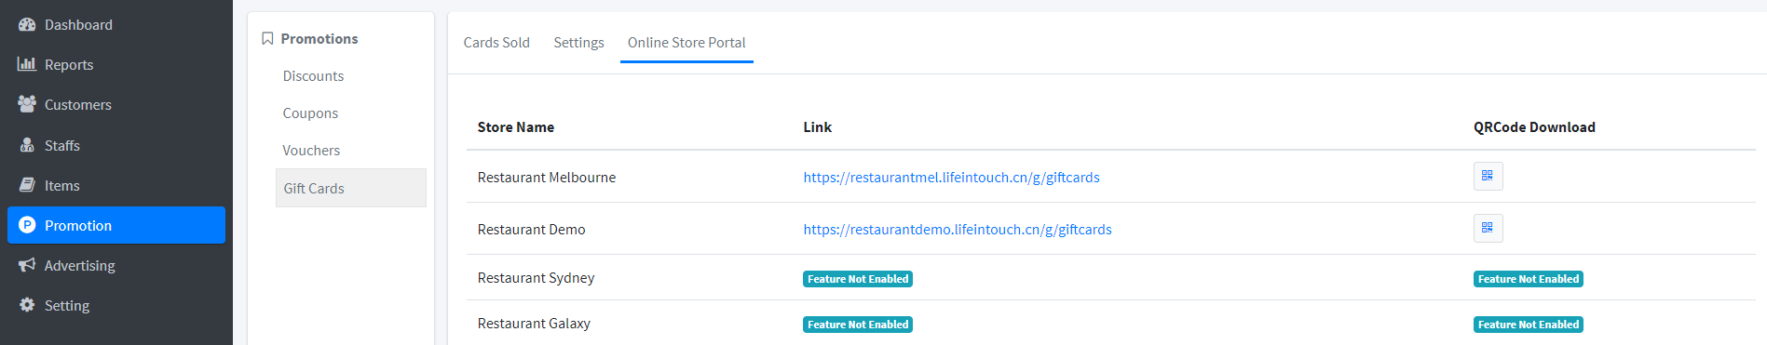Image resolution: width=1767 pixels, height=345 pixels.
Task: Click the Reports bar chart icon
Action: 27,64
